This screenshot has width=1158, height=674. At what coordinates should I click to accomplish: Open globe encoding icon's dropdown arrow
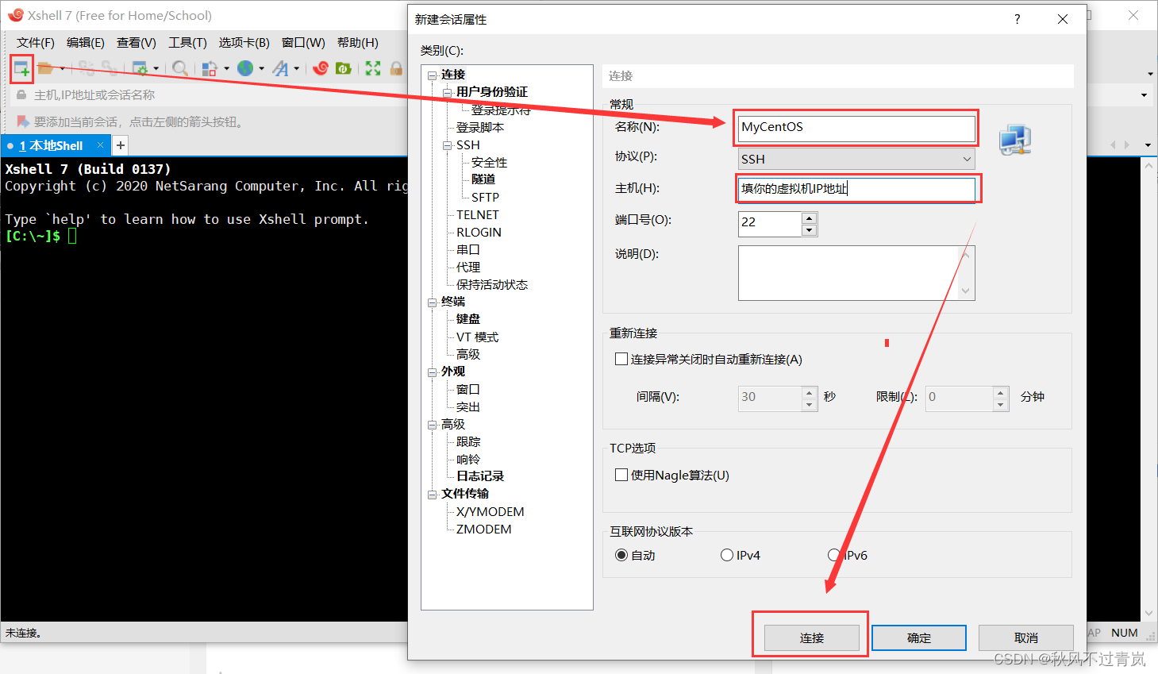tap(261, 68)
